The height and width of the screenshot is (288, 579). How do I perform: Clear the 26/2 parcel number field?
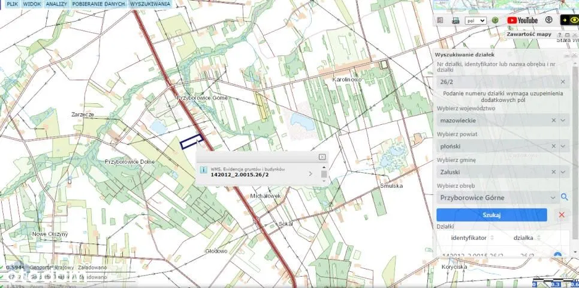pos(562,82)
